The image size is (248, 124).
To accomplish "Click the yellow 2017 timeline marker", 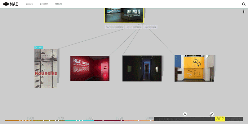I will 220,119.
